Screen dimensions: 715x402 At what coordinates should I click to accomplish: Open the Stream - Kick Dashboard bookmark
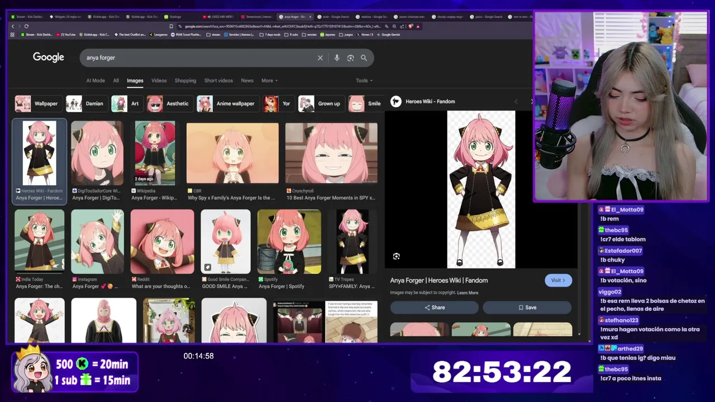(x=36, y=35)
